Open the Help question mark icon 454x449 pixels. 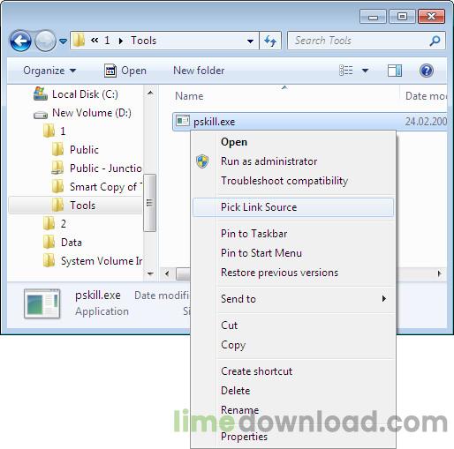click(x=426, y=71)
